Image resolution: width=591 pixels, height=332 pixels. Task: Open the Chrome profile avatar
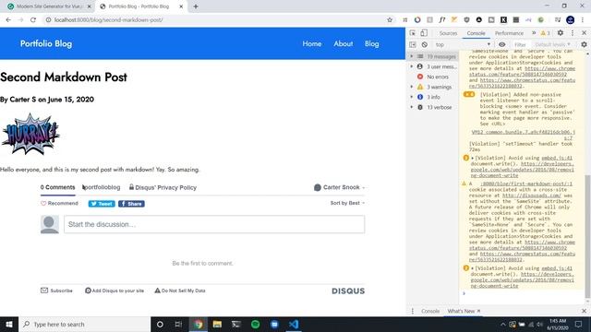[x=571, y=20]
